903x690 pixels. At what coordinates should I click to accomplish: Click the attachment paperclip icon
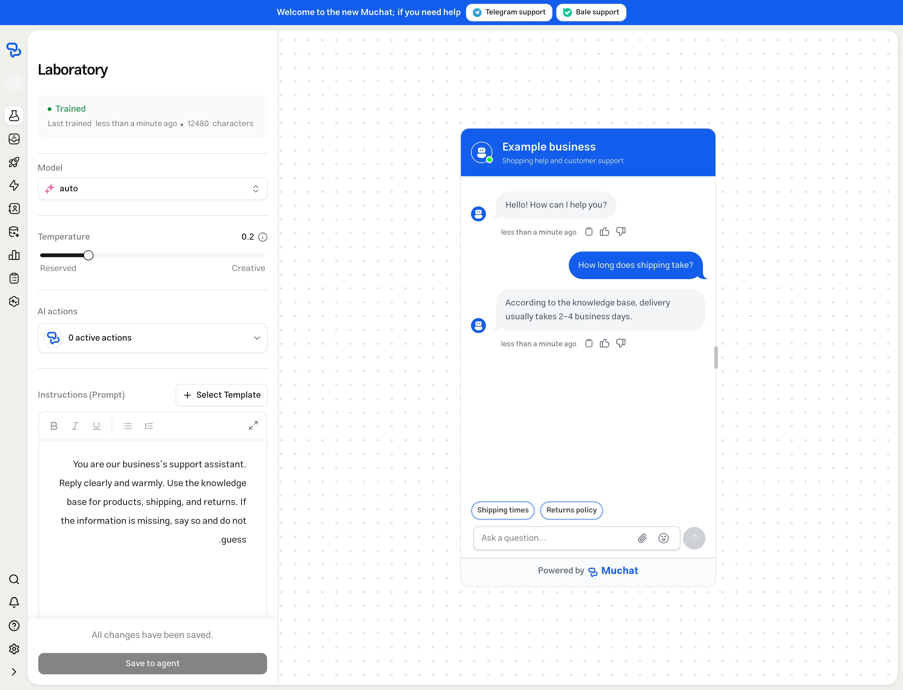tap(642, 538)
